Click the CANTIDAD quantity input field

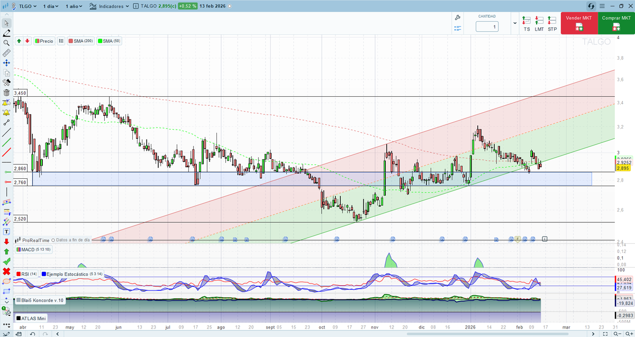(487, 26)
